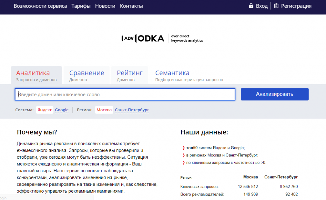Click the Вход login link

point(262,6)
